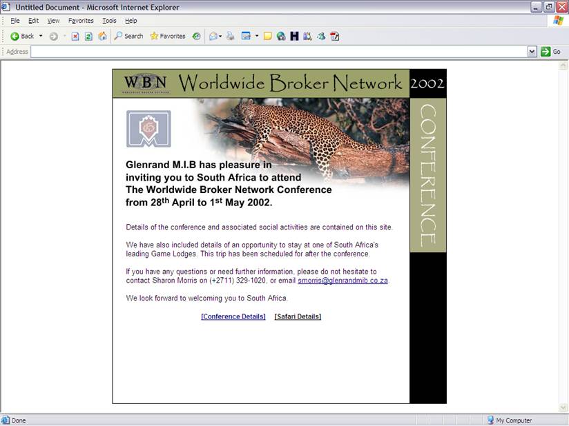This screenshot has height=426, width=569.
Task: Click inside the Address bar field
Action: [279, 52]
